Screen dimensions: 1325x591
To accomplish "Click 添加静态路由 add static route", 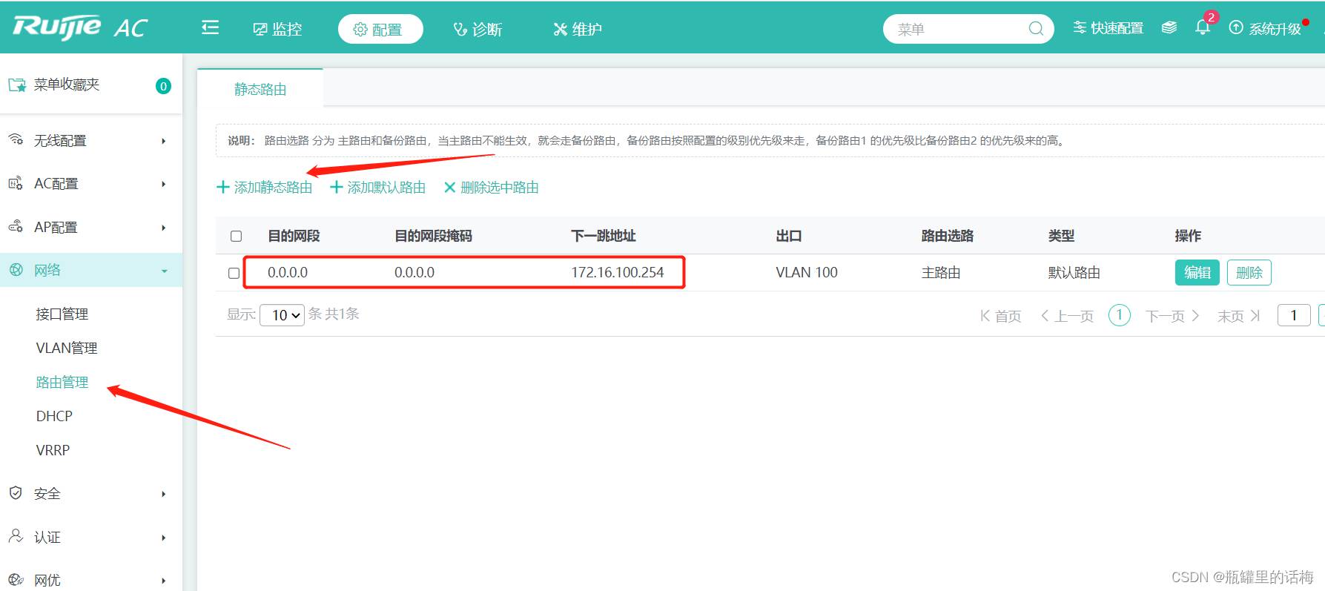I will click(264, 187).
